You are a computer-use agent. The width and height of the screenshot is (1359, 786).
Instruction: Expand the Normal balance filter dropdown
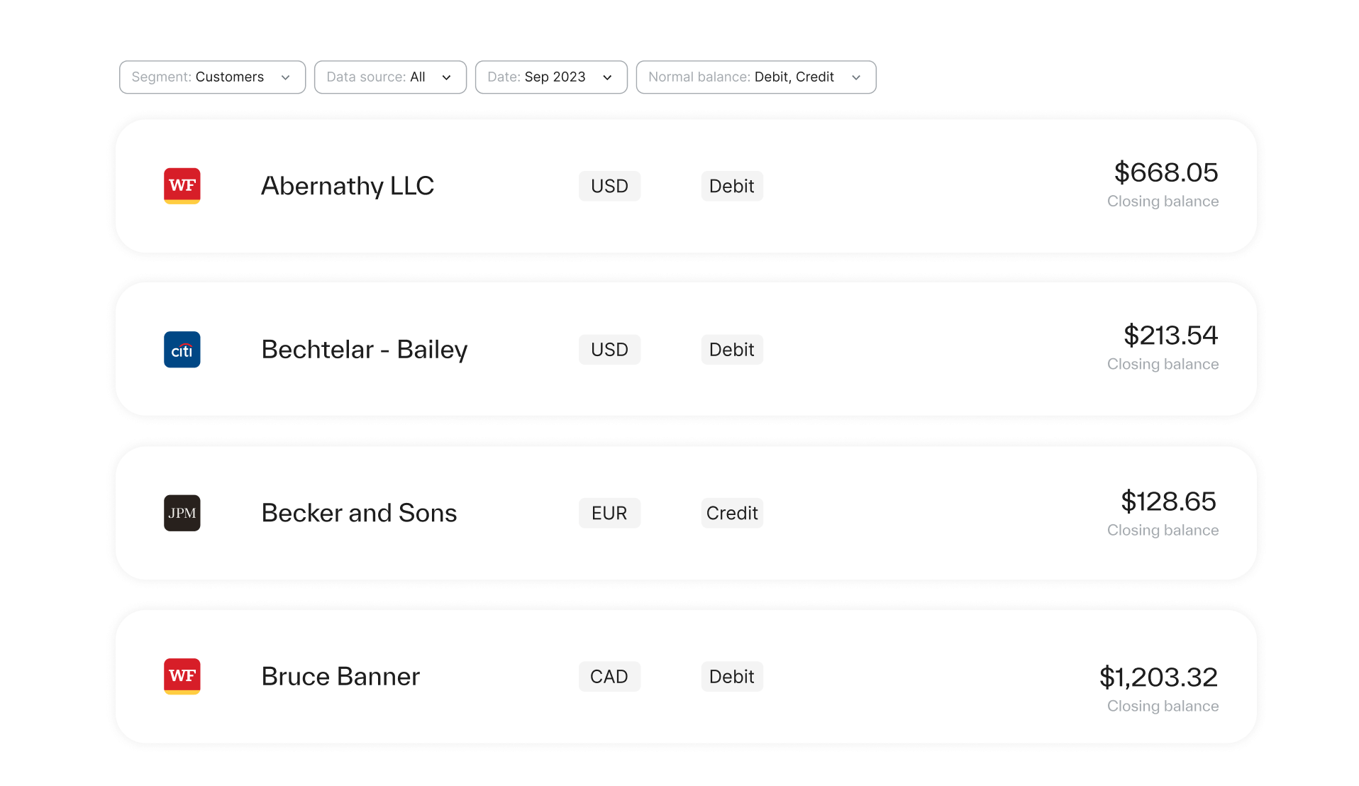[755, 77]
